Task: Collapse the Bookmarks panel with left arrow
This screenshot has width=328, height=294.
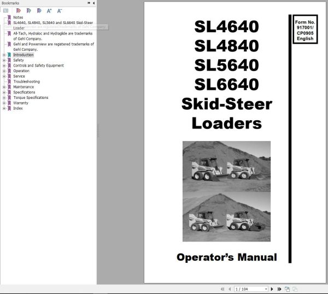Action: tap(93, 3)
